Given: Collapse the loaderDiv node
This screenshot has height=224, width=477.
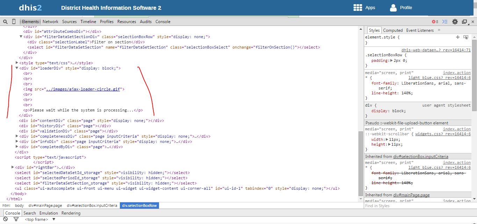Looking at the screenshot, I should (x=17, y=68).
